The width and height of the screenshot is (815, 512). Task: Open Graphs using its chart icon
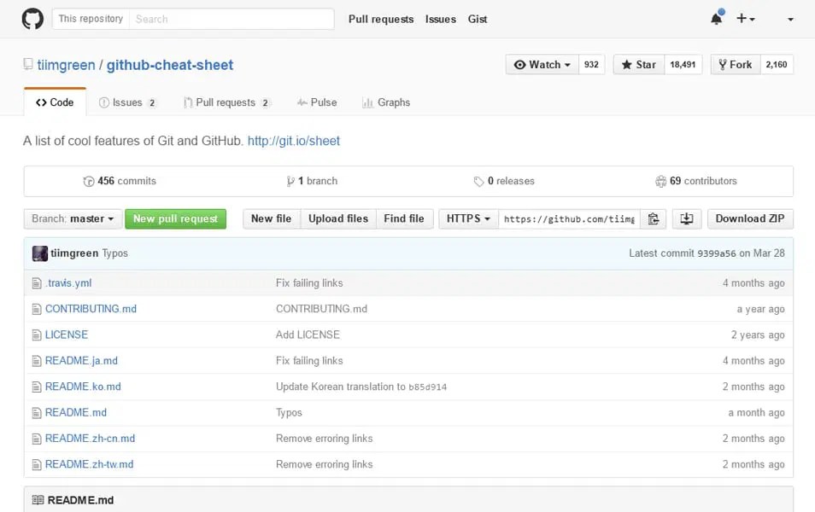pos(368,102)
